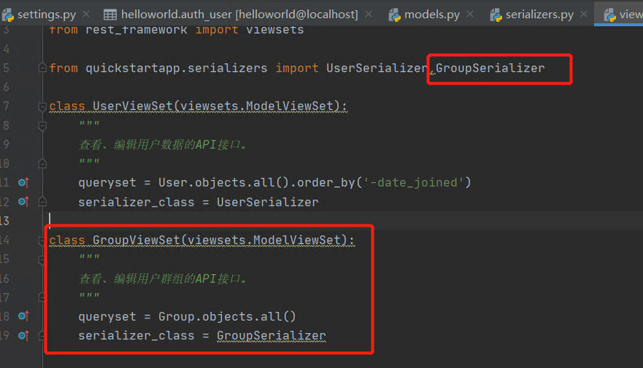Close the models.py tab
The image size is (643, 368).
pyautogui.click(x=470, y=15)
